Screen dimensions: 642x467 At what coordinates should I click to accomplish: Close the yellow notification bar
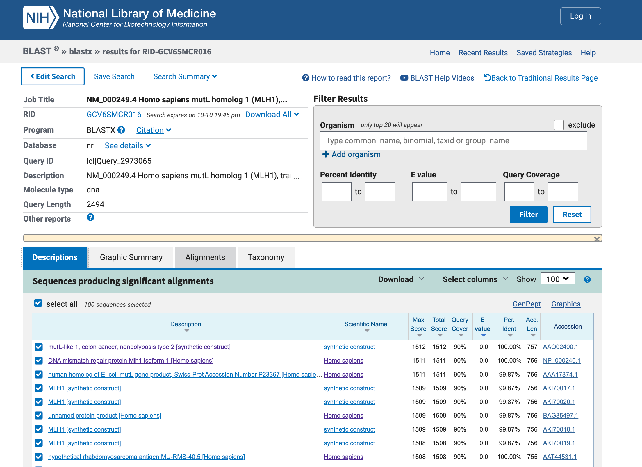(597, 239)
